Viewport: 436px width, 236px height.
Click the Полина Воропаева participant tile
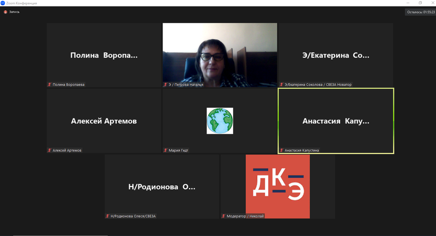pos(104,54)
